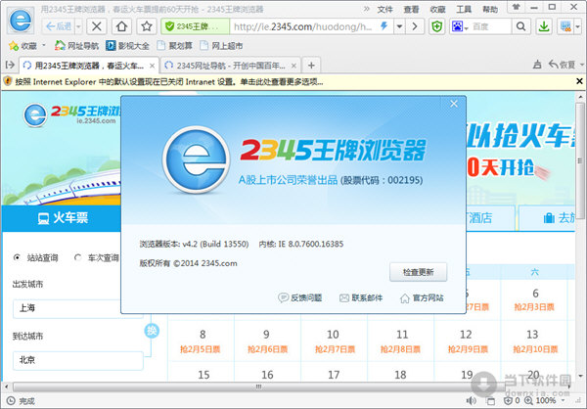Open the 网址导航 bookmark
Viewport: 587px width, 409px height.
(x=76, y=46)
